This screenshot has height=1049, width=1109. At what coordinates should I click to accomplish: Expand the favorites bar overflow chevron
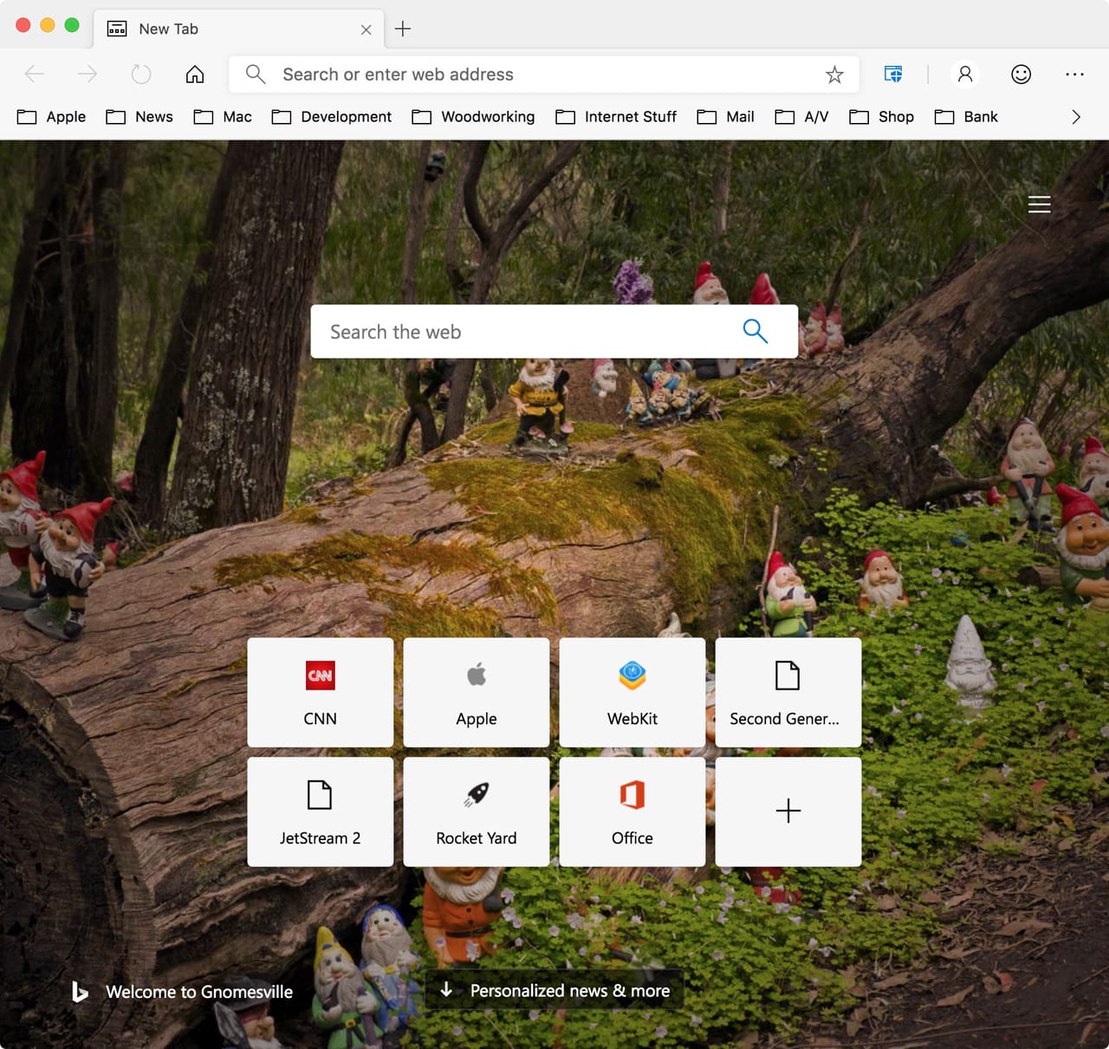pos(1076,117)
